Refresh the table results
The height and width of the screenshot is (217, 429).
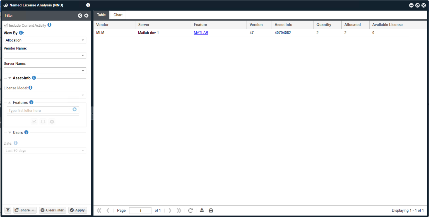point(191,210)
